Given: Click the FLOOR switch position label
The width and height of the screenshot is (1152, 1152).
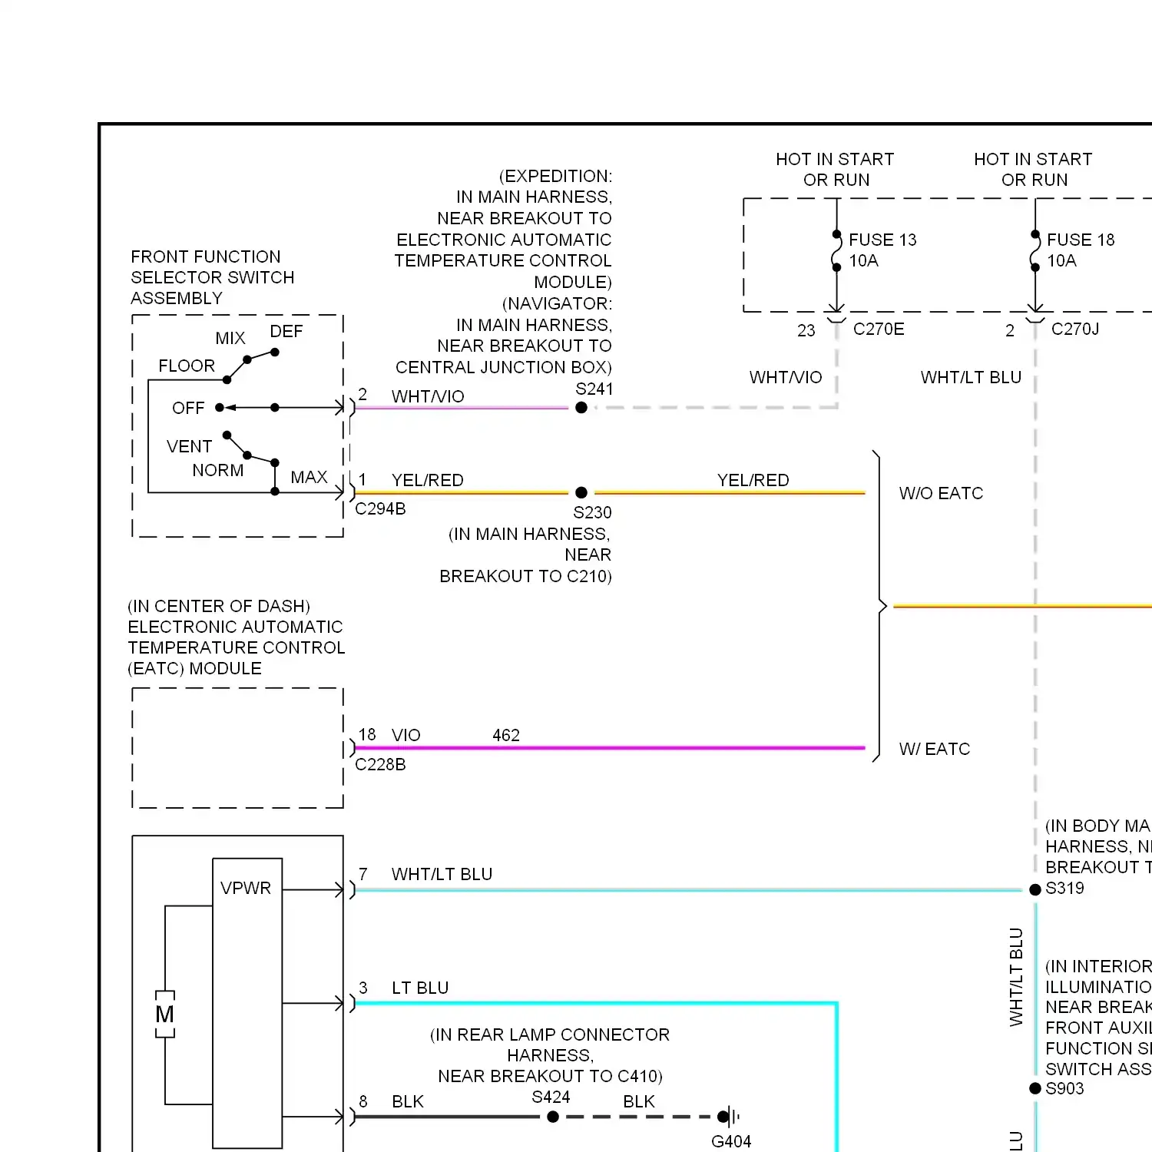Looking at the screenshot, I should [x=187, y=366].
